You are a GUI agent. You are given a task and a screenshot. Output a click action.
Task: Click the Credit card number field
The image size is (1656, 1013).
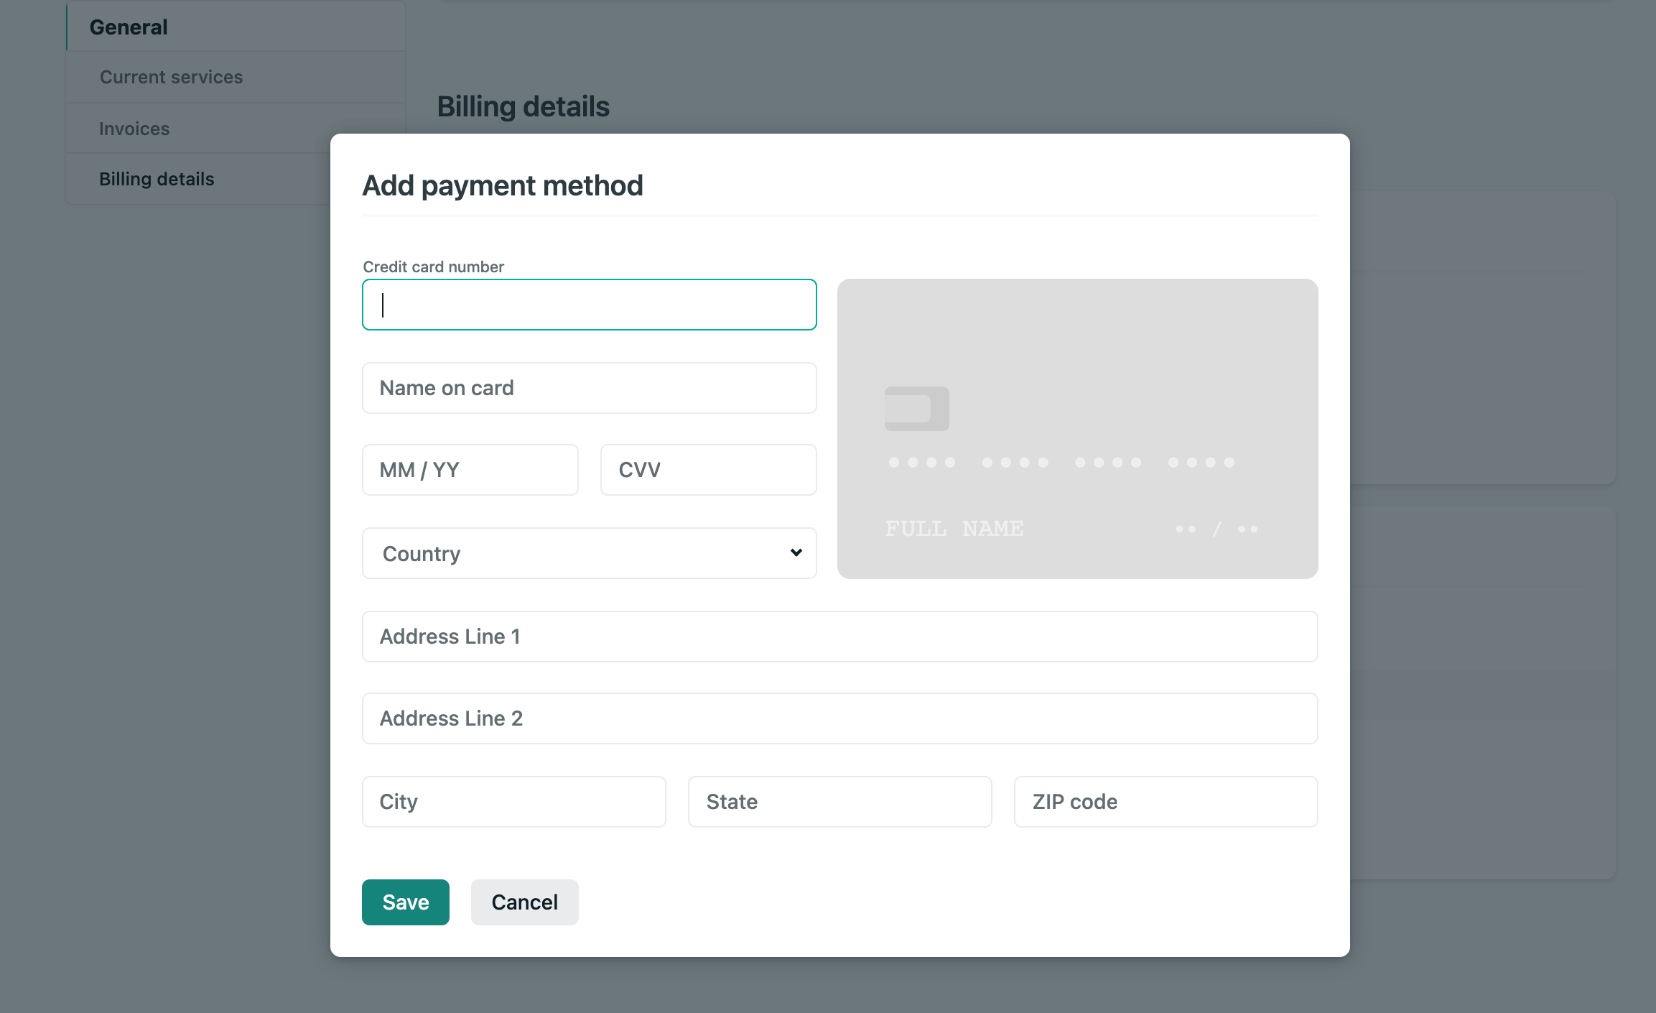(589, 305)
